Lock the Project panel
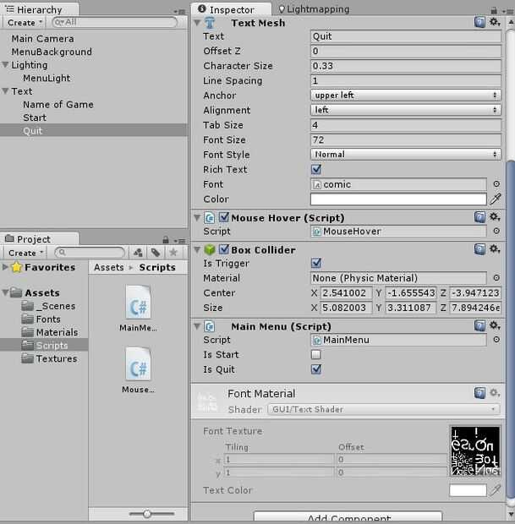The height and width of the screenshot is (524, 515). (x=166, y=240)
